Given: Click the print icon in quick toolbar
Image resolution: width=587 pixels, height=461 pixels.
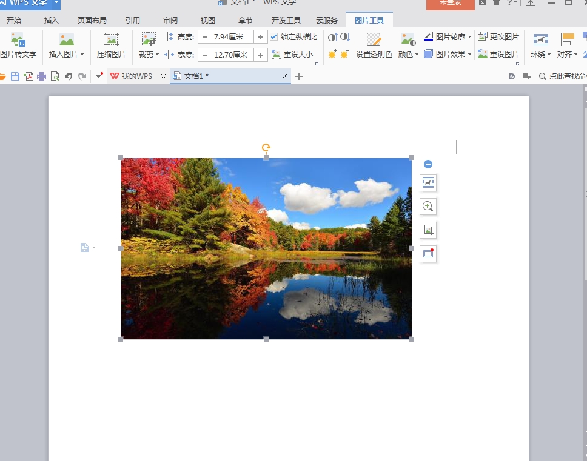Looking at the screenshot, I should pyautogui.click(x=42, y=76).
